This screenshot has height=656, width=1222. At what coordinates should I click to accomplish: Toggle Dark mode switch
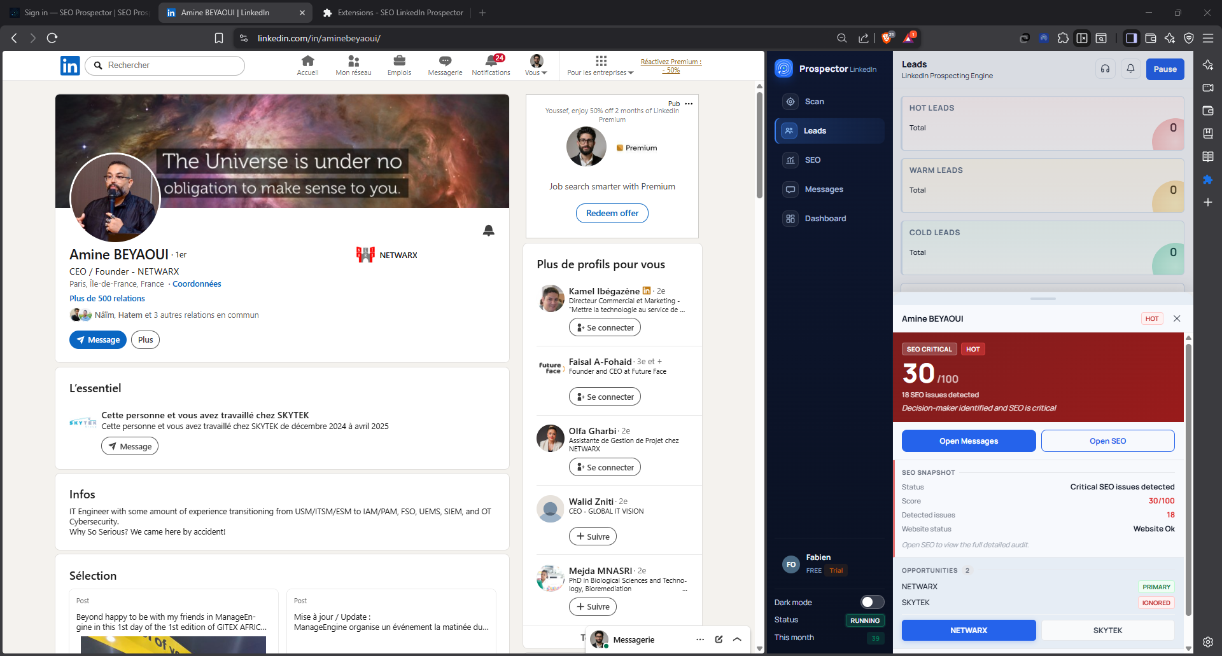pyautogui.click(x=872, y=602)
